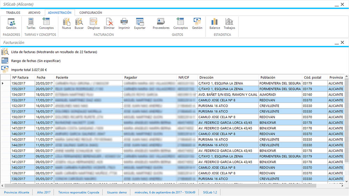Open the Tarifas tool
Image resolution: width=349 pixels, height=196 pixels.
[x=31, y=24]
